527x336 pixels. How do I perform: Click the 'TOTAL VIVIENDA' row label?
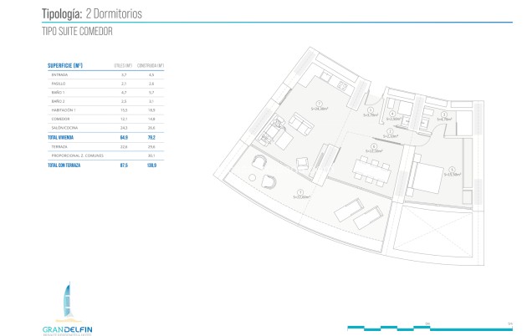click(60, 138)
